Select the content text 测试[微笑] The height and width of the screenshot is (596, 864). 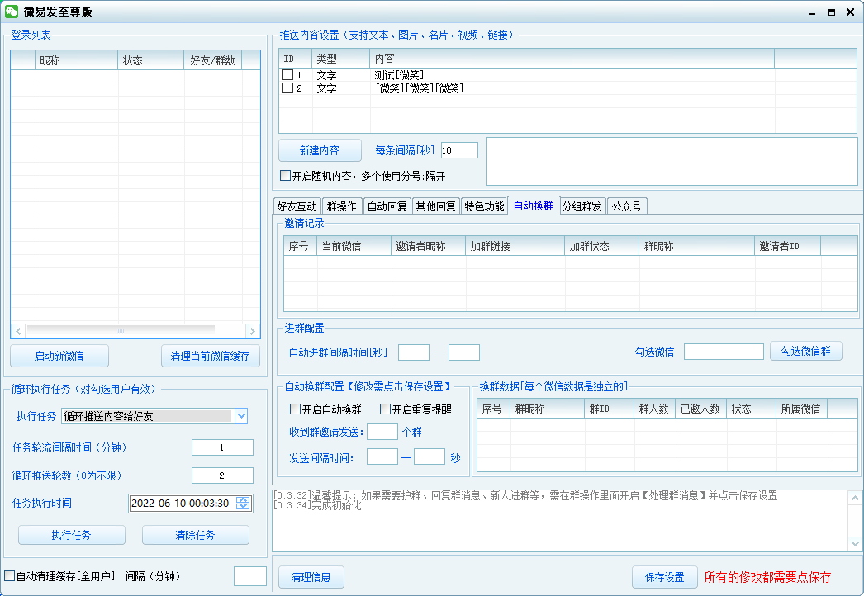coord(400,75)
